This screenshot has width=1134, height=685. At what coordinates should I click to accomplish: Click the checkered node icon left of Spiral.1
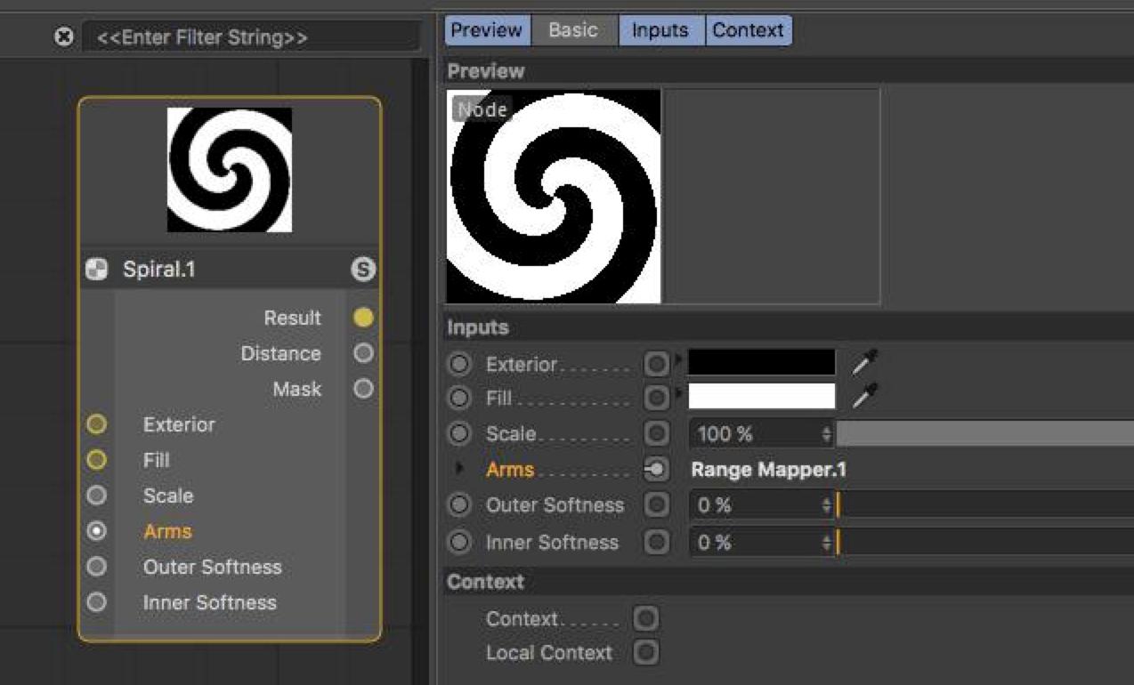click(x=96, y=270)
